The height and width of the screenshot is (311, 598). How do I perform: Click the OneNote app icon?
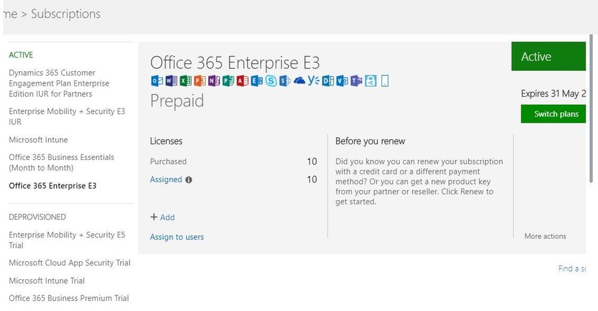tap(214, 81)
